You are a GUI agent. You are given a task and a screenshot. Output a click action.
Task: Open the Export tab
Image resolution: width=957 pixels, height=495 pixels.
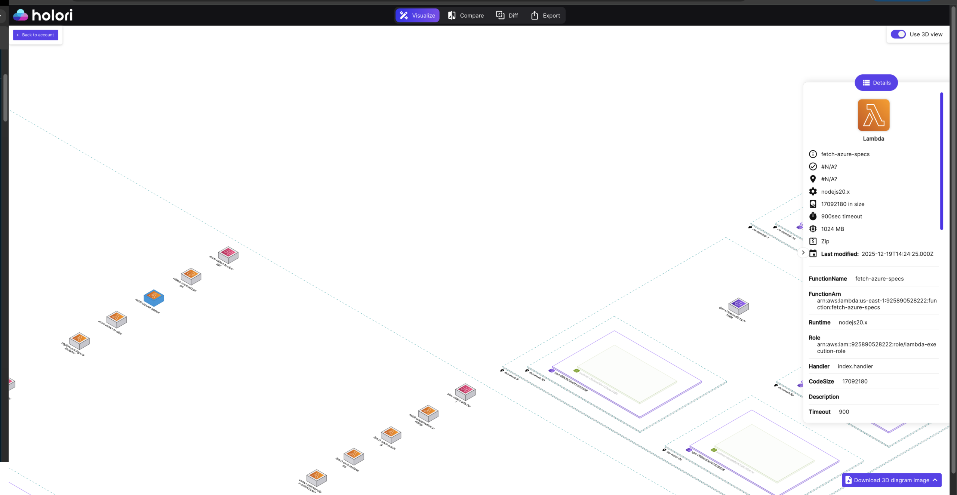click(545, 15)
